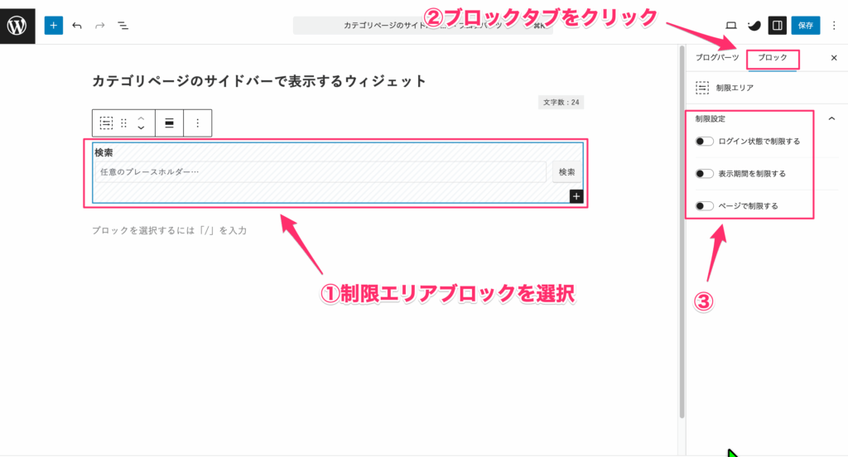This screenshot has width=848, height=457.
Task: Close the settings sidebar
Action: [834, 58]
